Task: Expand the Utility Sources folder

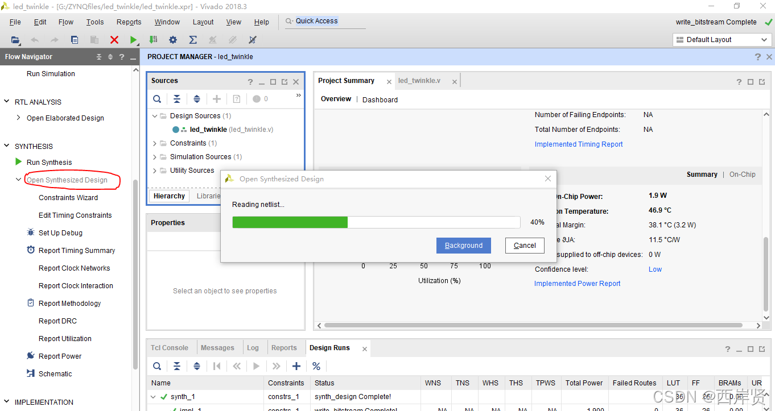Action: (x=155, y=171)
